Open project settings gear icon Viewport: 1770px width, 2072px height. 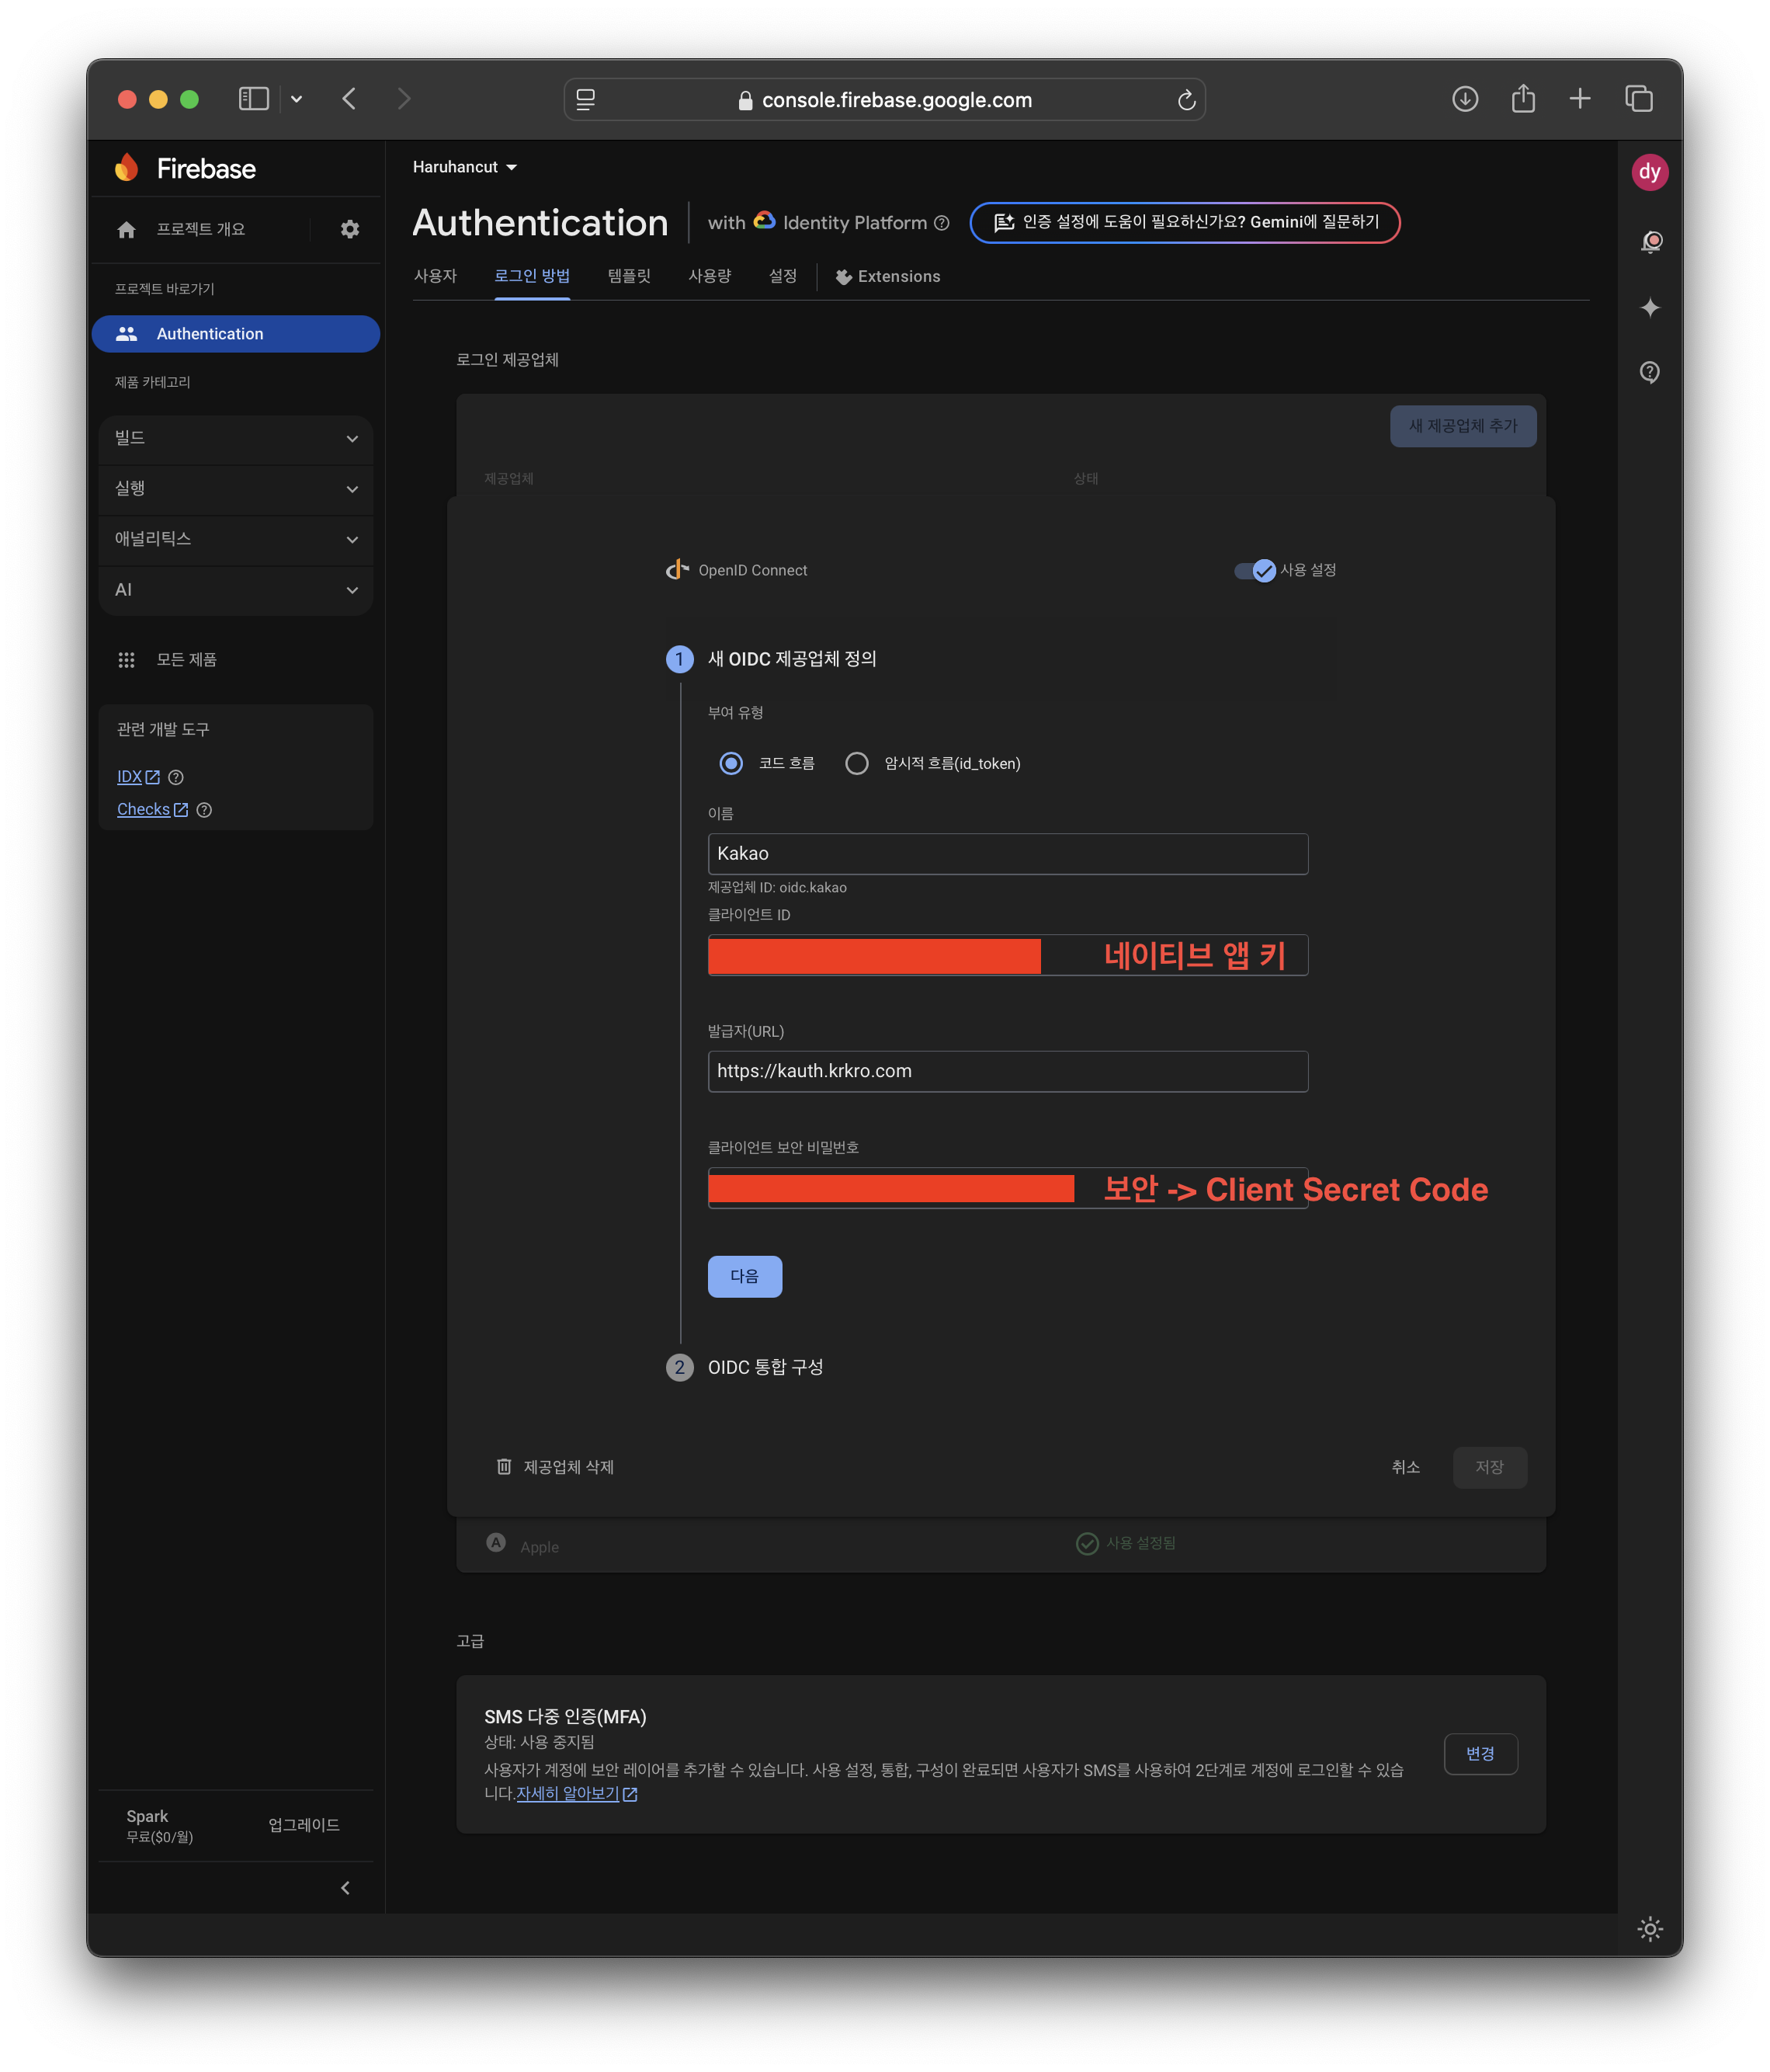350,229
